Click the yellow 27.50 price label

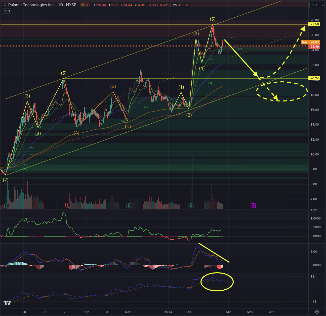pos(314,24)
